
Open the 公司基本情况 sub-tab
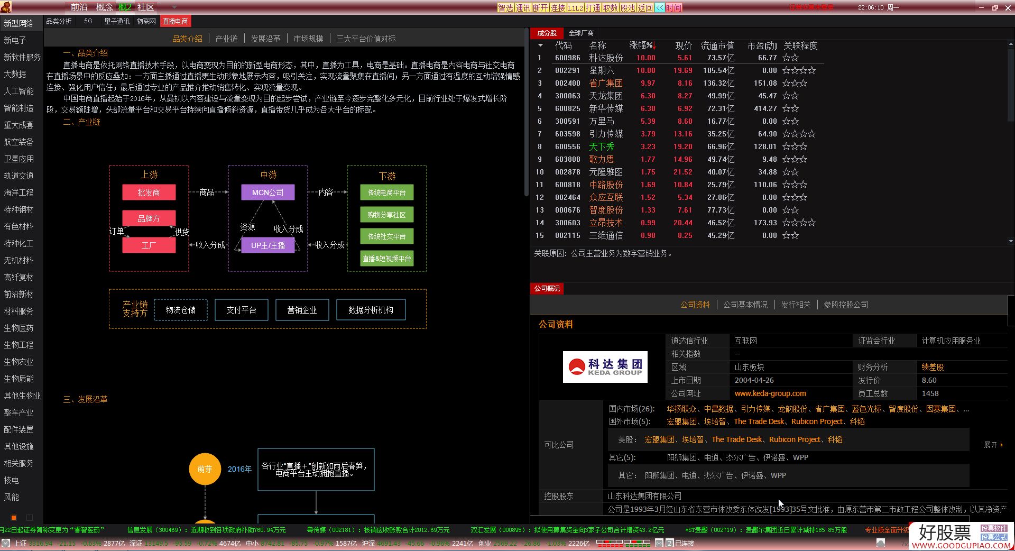pyautogui.click(x=745, y=305)
